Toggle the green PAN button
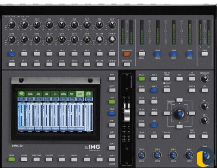Viewport: 217px width, 168px height. click(x=112, y=102)
